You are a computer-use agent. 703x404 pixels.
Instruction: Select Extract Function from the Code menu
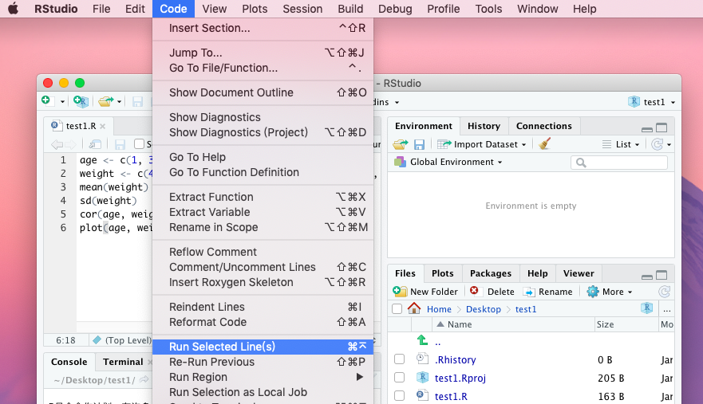(x=263, y=197)
